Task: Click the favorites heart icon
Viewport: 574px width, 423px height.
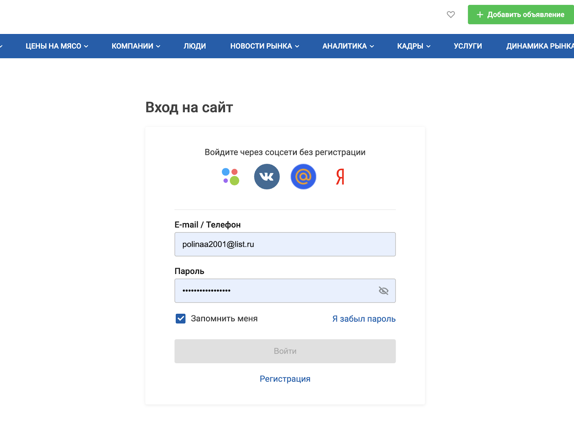Action: point(451,14)
